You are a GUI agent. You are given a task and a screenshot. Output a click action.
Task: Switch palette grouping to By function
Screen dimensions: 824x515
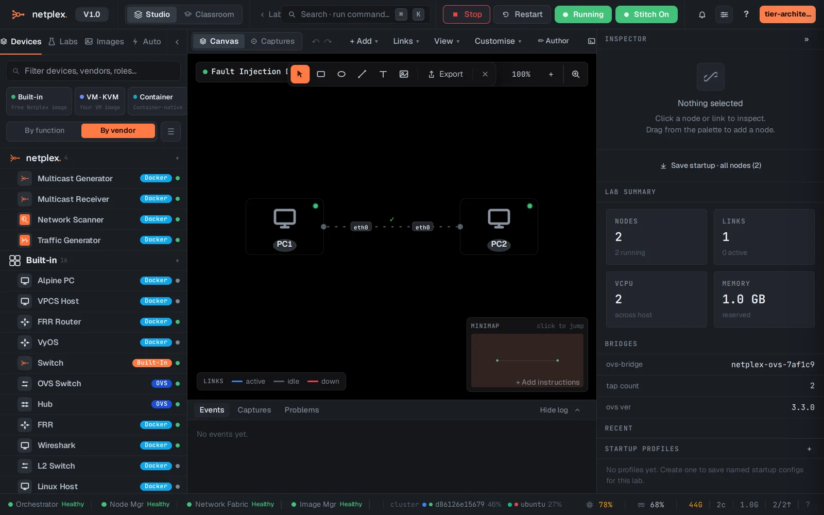(45, 131)
